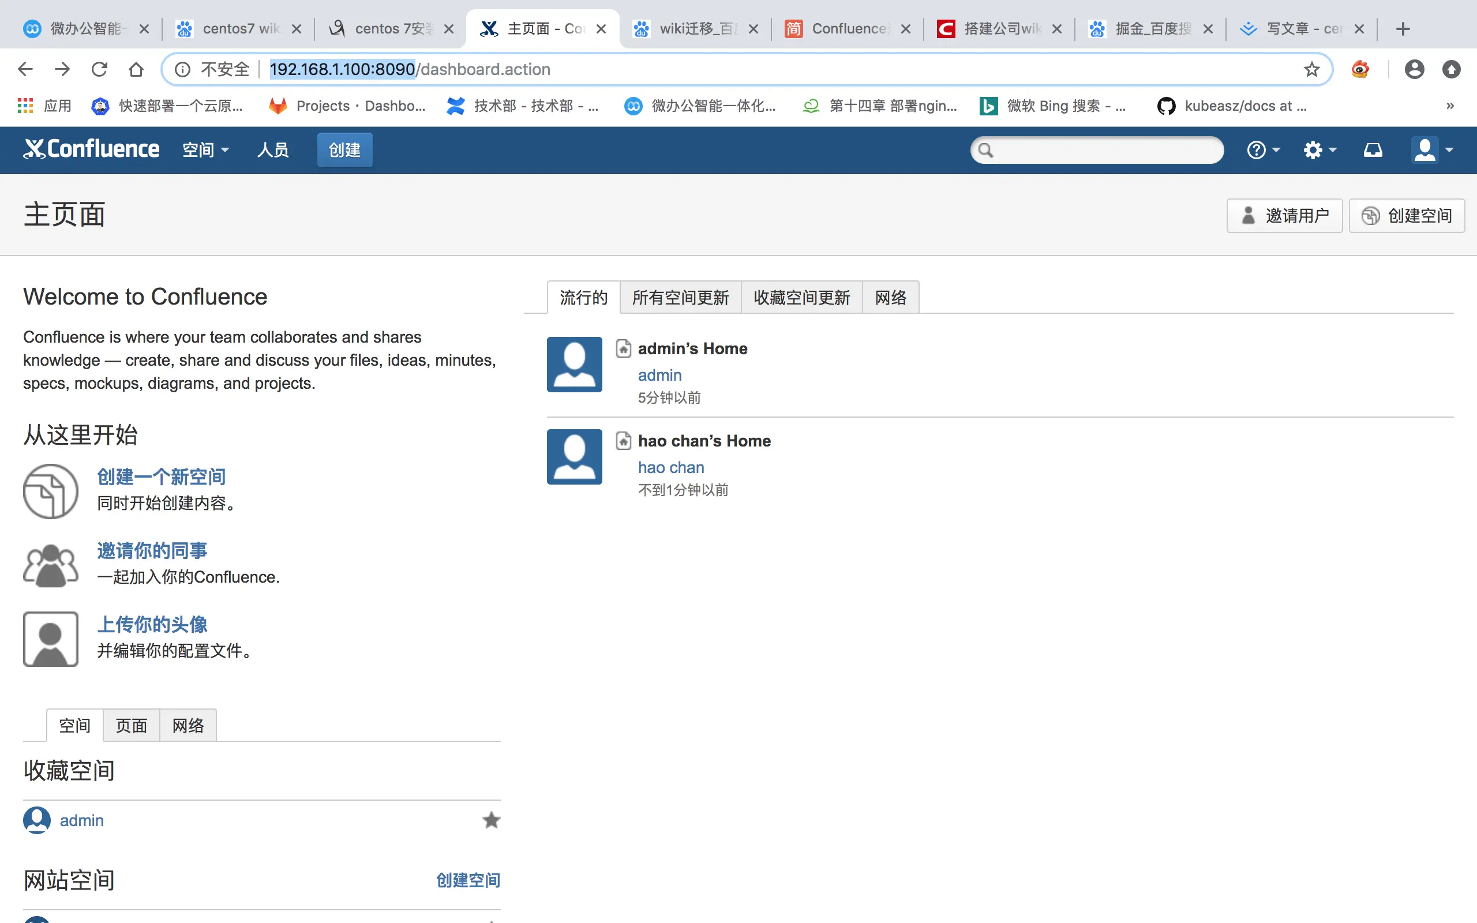Click admin's Home avatar thumbnail
Image resolution: width=1477 pixels, height=923 pixels.
[573, 365]
